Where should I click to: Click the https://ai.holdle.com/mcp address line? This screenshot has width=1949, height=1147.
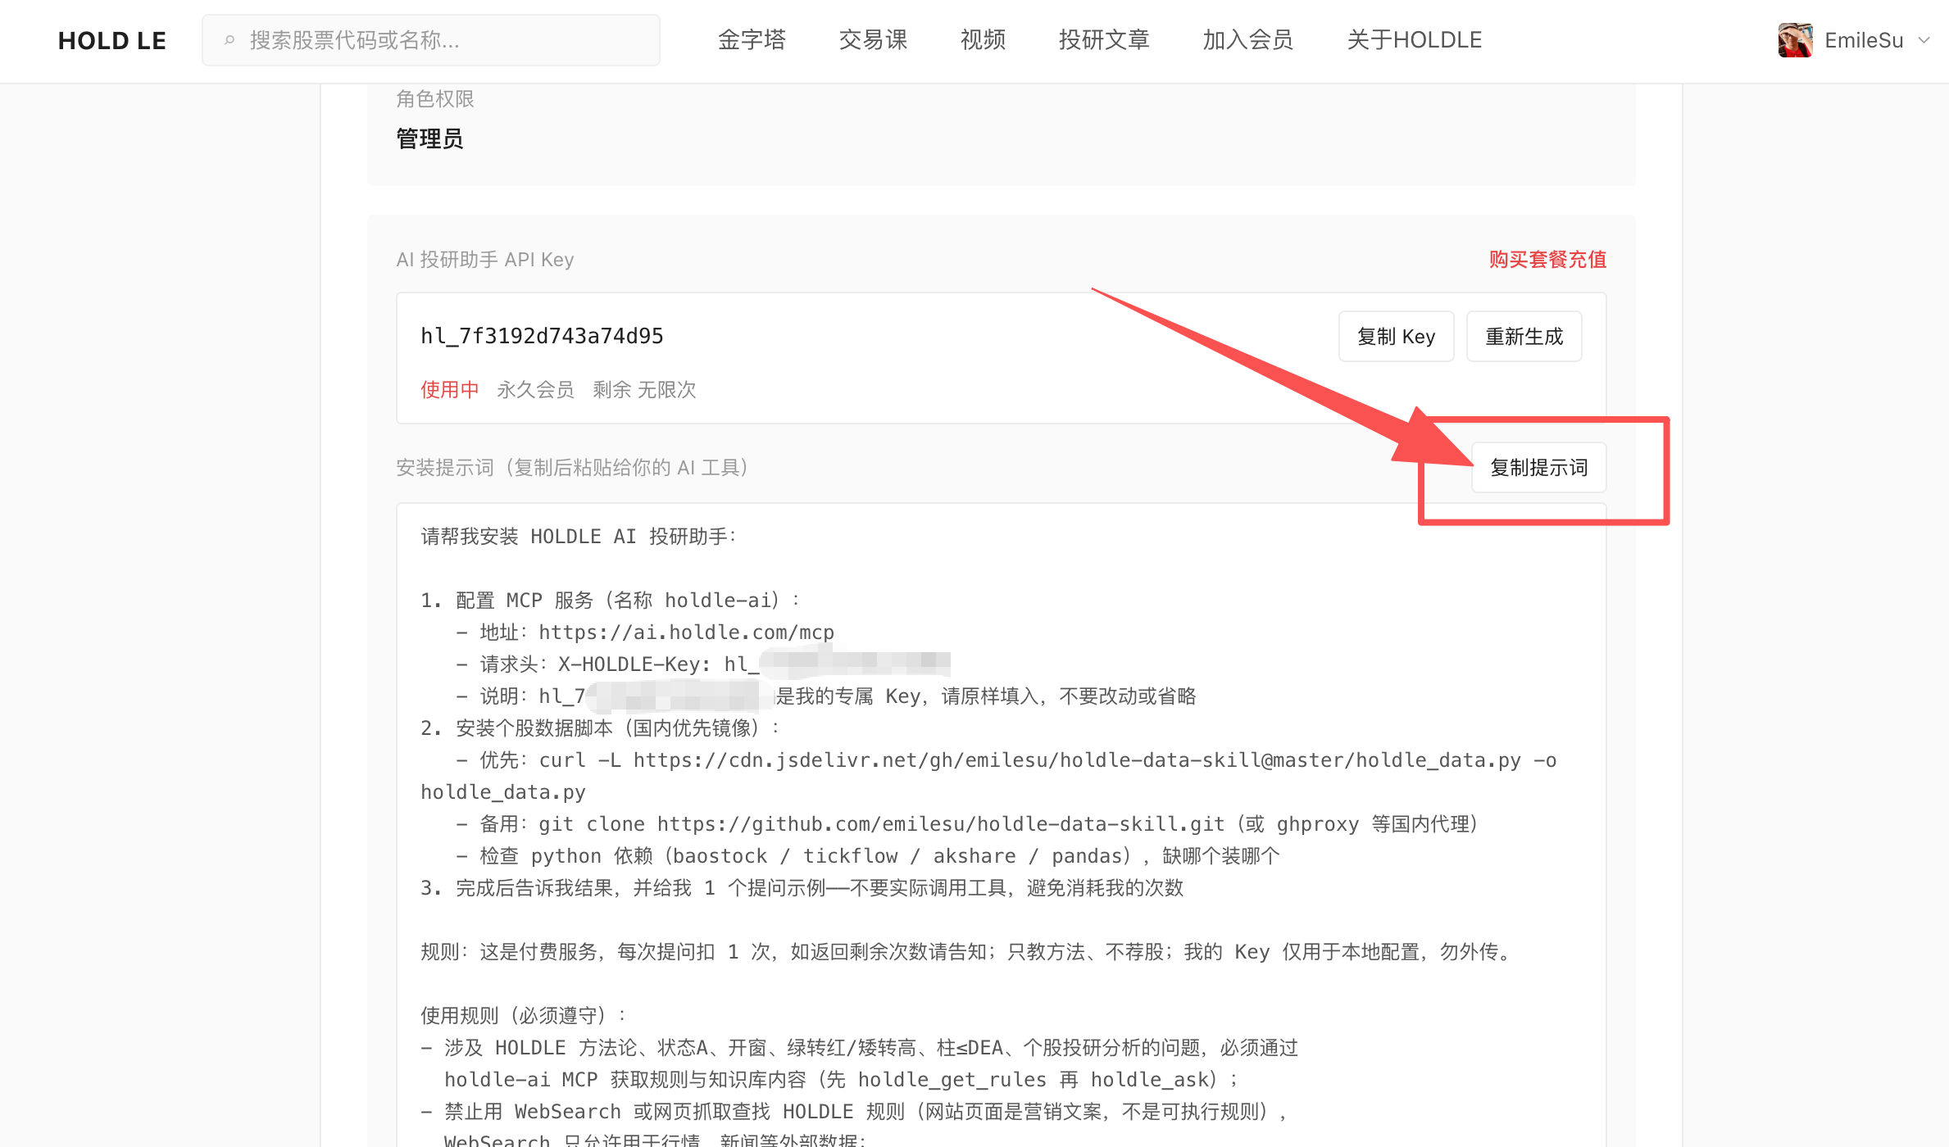[646, 632]
